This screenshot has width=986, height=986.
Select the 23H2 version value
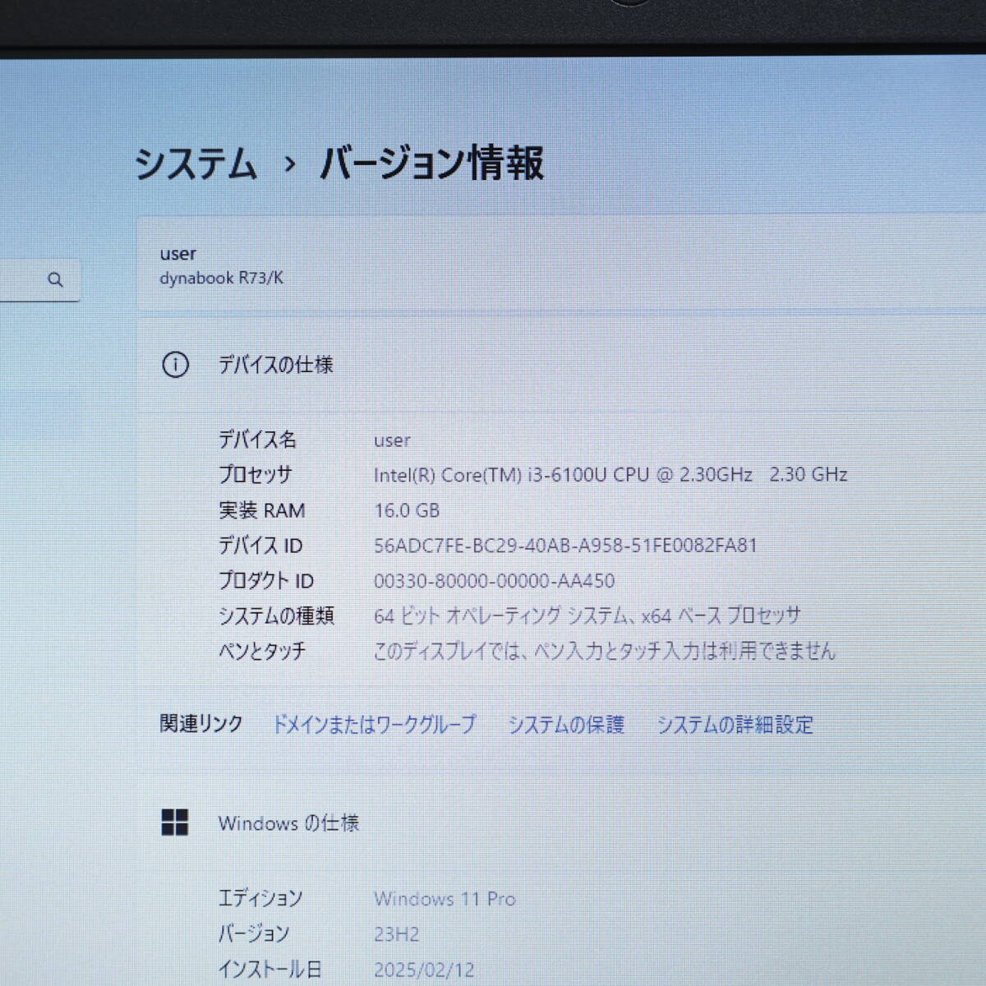coord(396,934)
